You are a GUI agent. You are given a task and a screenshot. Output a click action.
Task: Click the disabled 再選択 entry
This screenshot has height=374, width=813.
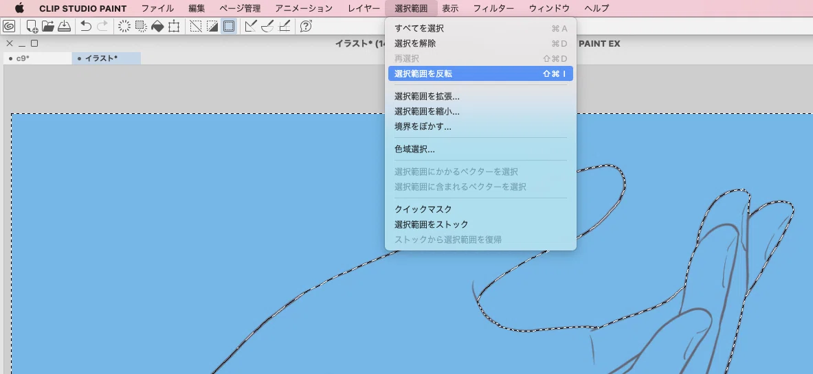480,58
